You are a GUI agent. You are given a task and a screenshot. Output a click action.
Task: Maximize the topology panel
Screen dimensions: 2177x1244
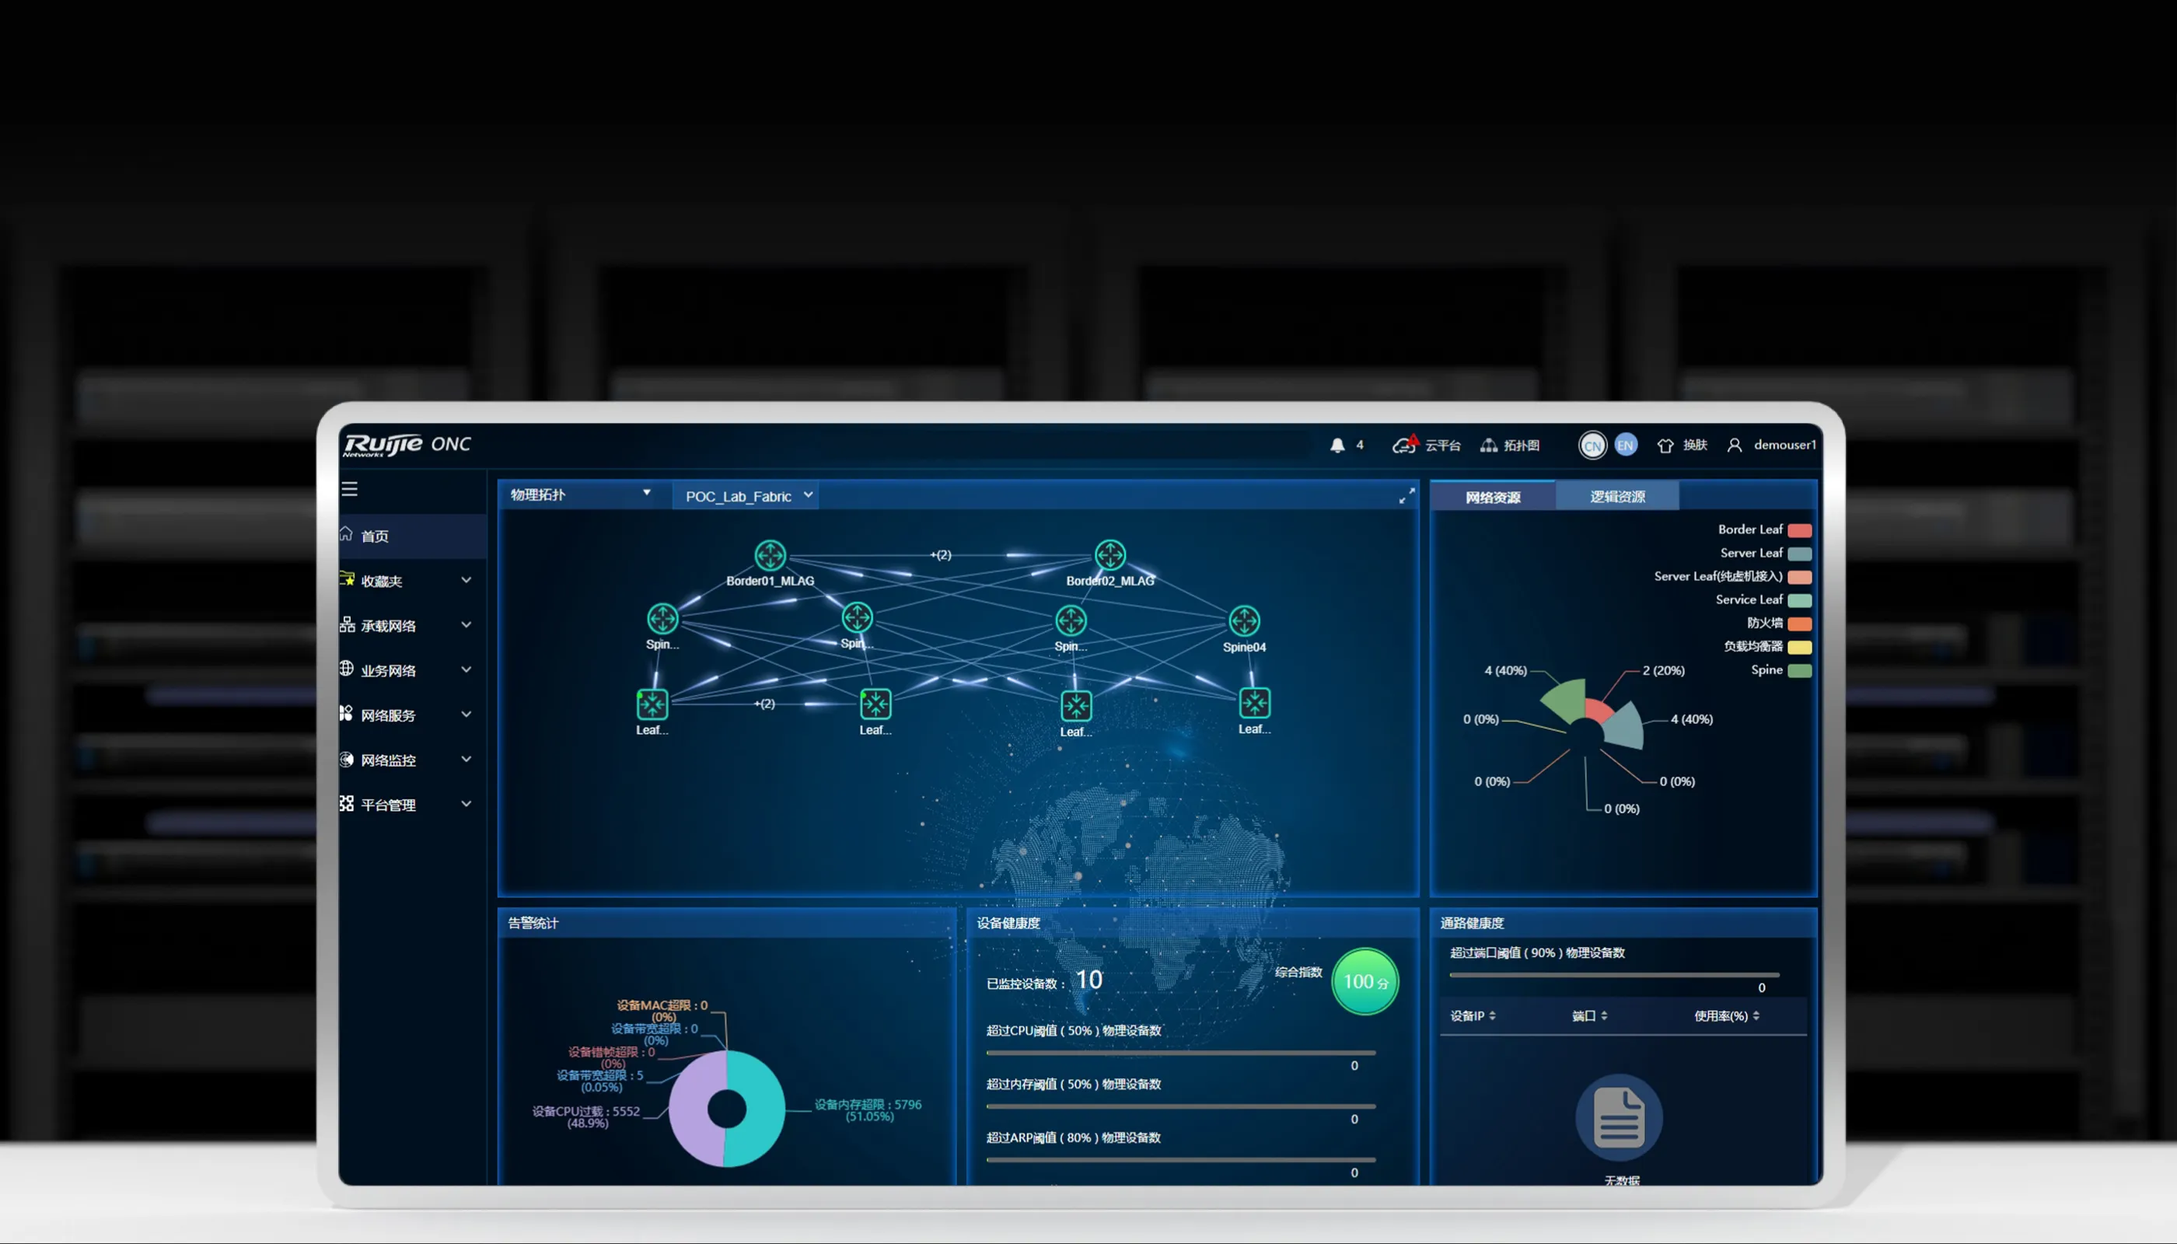coord(1406,495)
